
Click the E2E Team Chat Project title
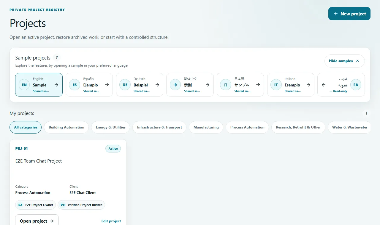[x=39, y=161]
